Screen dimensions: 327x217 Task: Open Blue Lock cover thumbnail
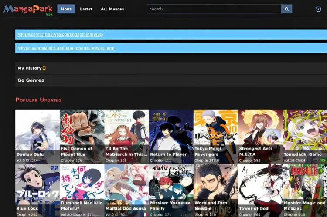point(37,190)
